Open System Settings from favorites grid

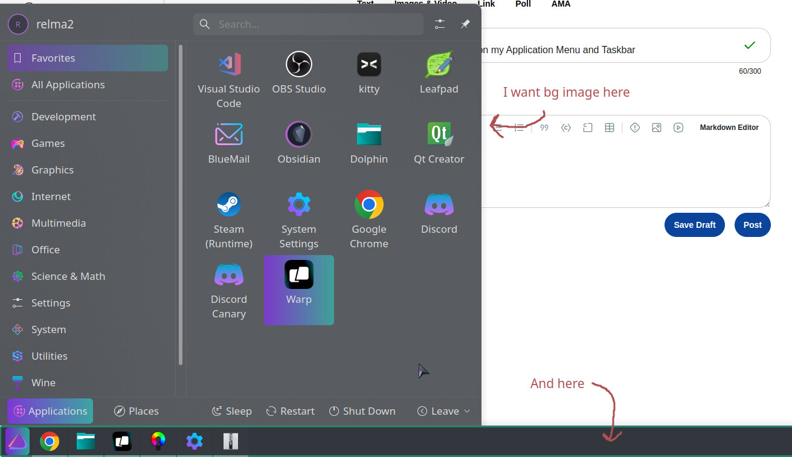[x=298, y=219]
